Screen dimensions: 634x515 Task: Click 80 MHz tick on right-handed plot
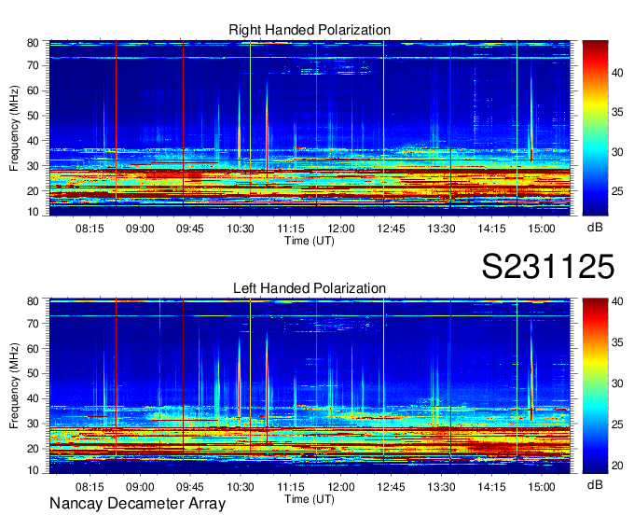point(33,43)
